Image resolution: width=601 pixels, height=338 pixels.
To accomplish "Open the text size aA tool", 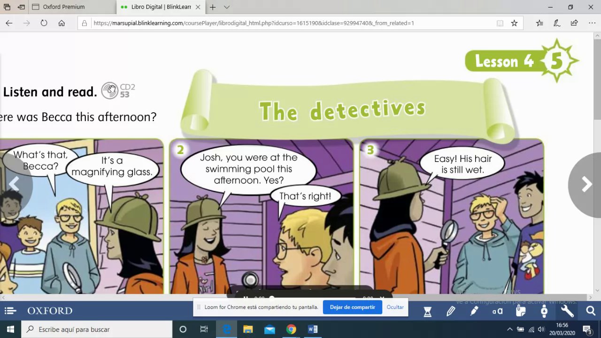I will coord(497,311).
